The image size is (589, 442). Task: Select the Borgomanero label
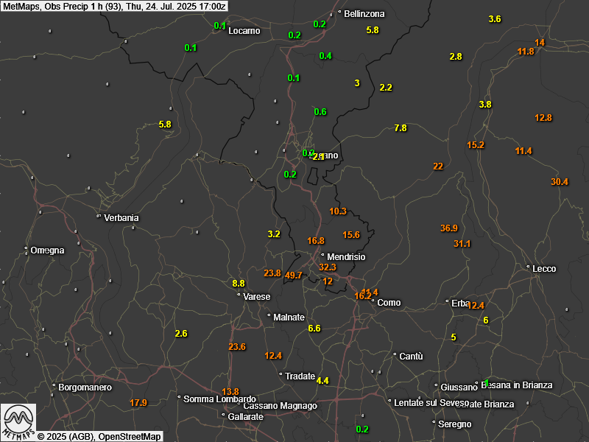(85, 387)
